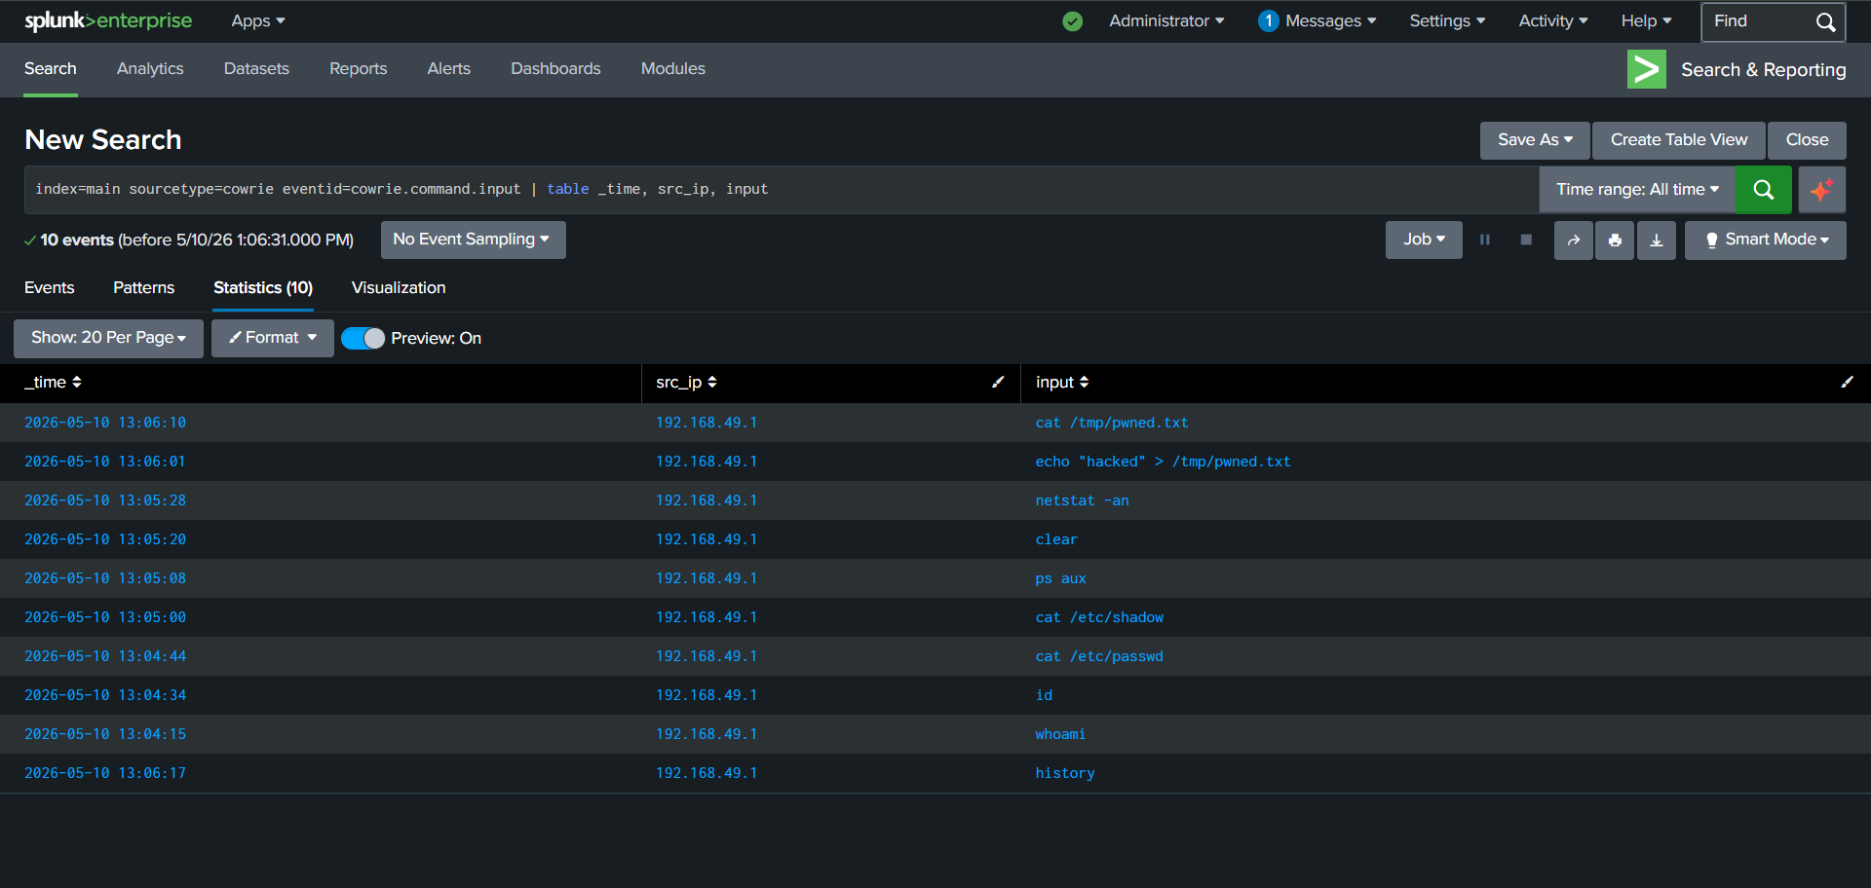
Task: Switch to the Patterns tab
Action: click(143, 288)
